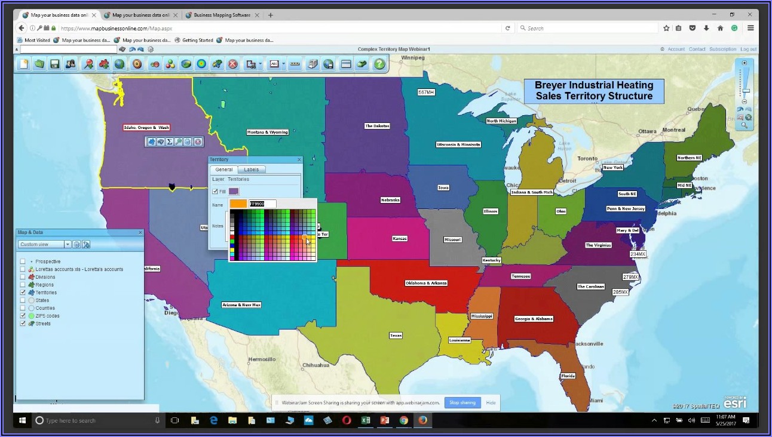Open the green folder icon in toolbar
Image resolution: width=772 pixels, height=437 pixels.
(x=39, y=64)
